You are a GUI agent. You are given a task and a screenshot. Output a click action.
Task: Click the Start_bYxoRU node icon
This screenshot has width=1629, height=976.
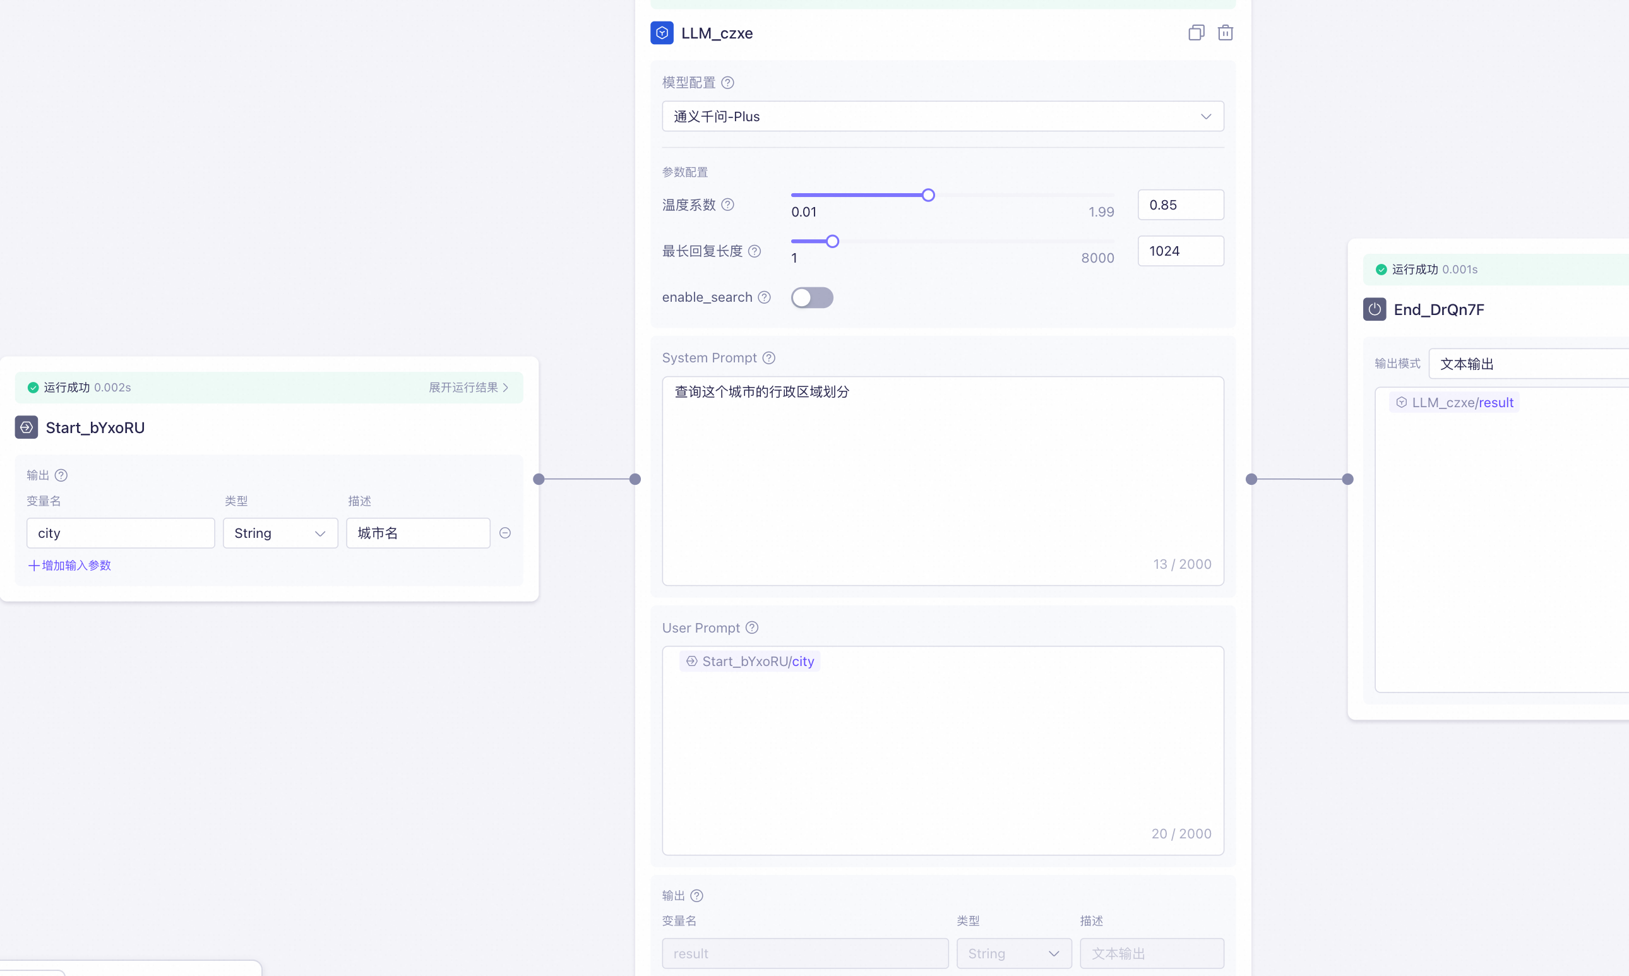point(27,427)
